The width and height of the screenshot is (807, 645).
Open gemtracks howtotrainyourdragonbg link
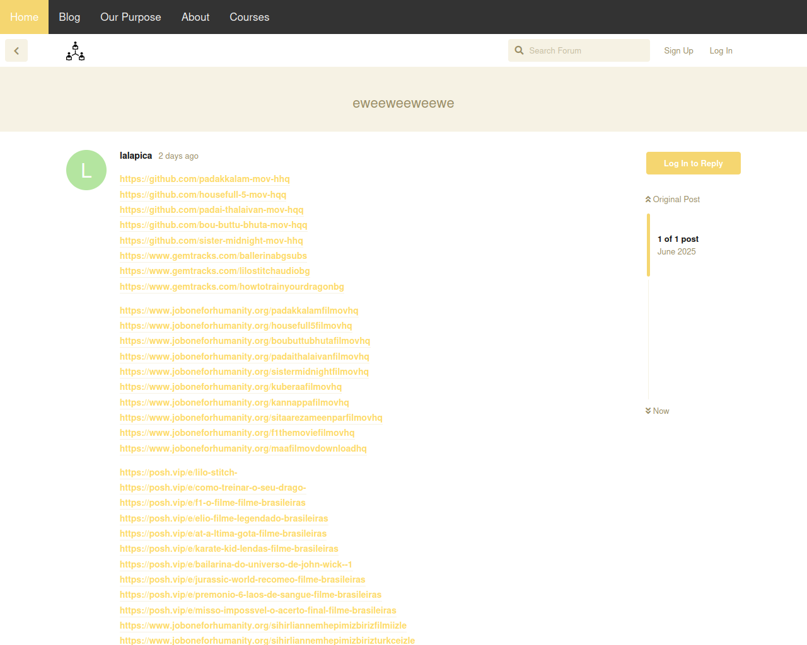(232, 287)
